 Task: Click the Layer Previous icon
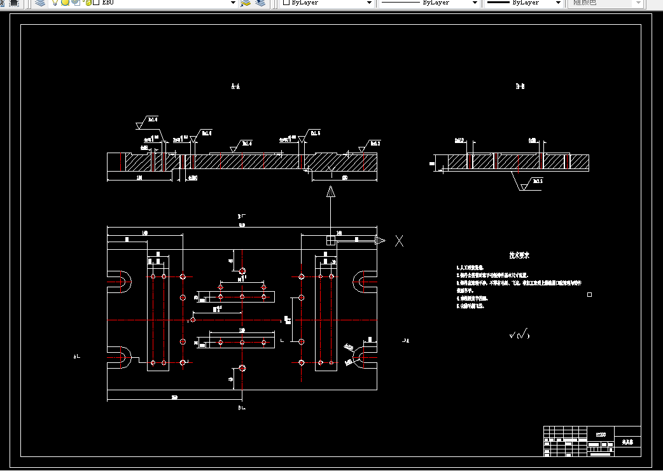tap(260, 3)
